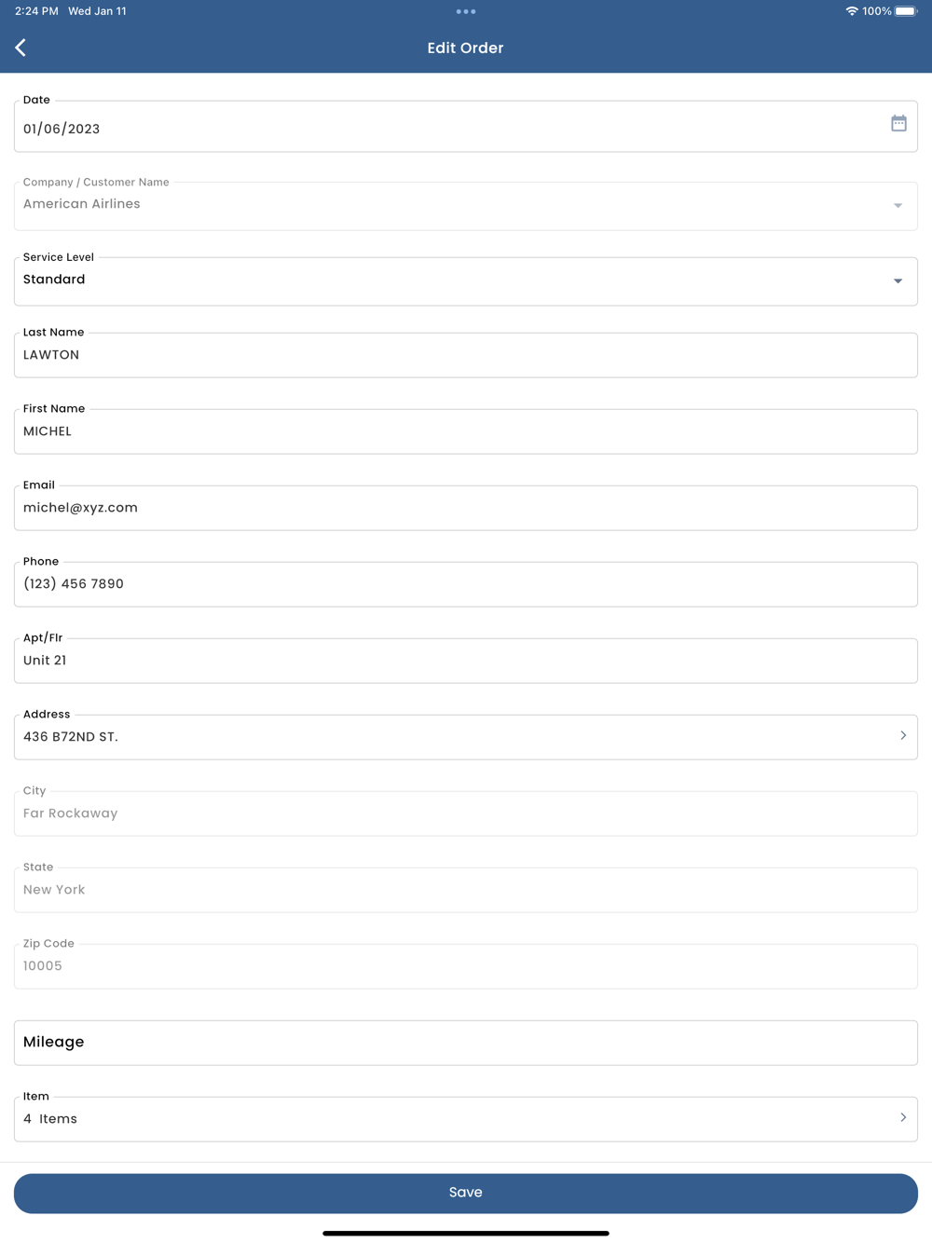
Task: Tap the Wi-Fi status icon
Action: point(852,11)
